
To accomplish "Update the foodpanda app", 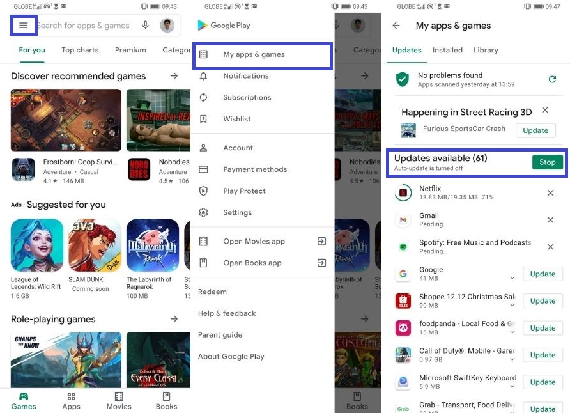I will (543, 328).
